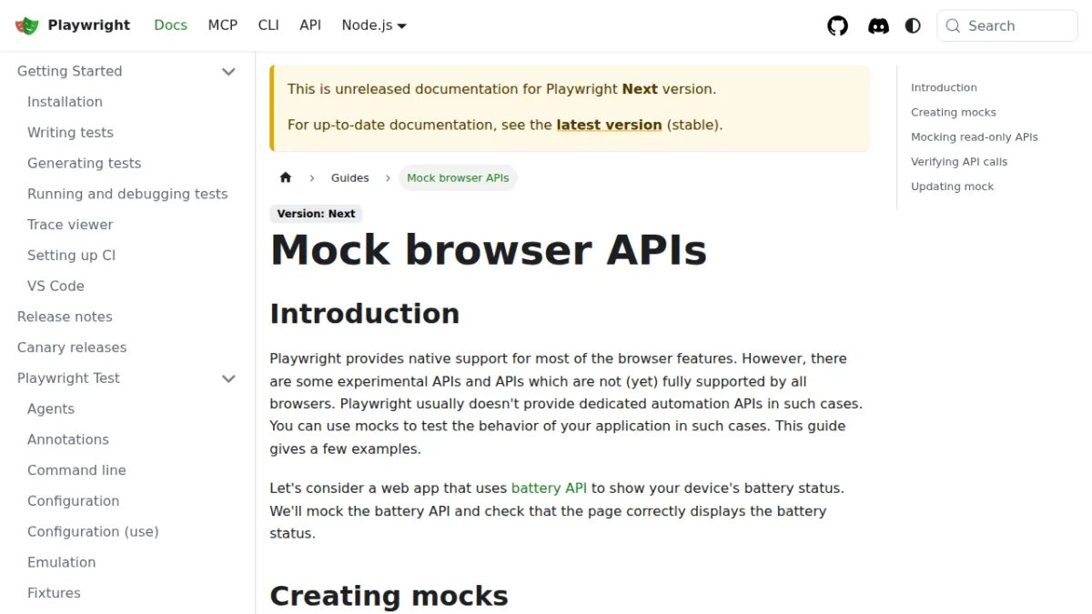
Task: Open Running and debugging tests page
Action: click(127, 194)
